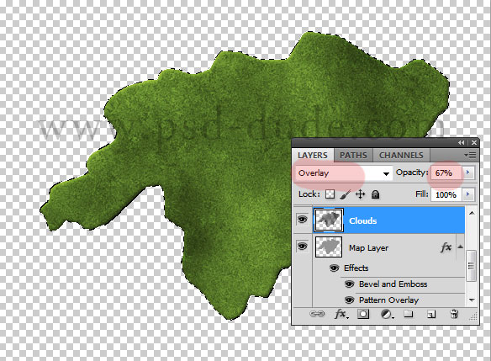This screenshot has height=361, width=491.
Task: Click the Pattern Overlay label
Action: pos(389,300)
